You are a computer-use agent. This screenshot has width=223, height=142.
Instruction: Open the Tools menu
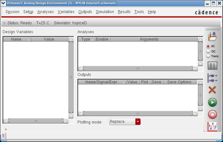pos(139,12)
